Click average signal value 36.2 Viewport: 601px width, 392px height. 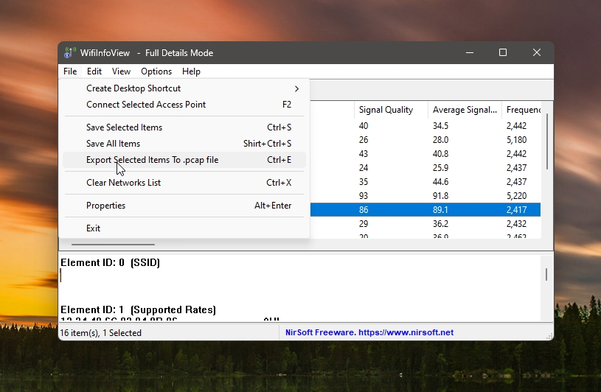(440, 224)
